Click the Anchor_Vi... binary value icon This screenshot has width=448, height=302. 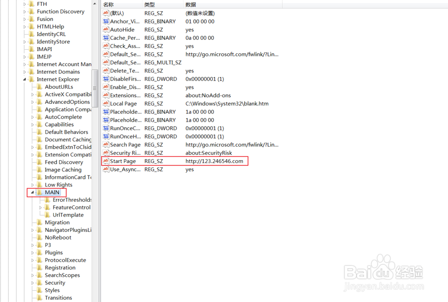pos(106,21)
